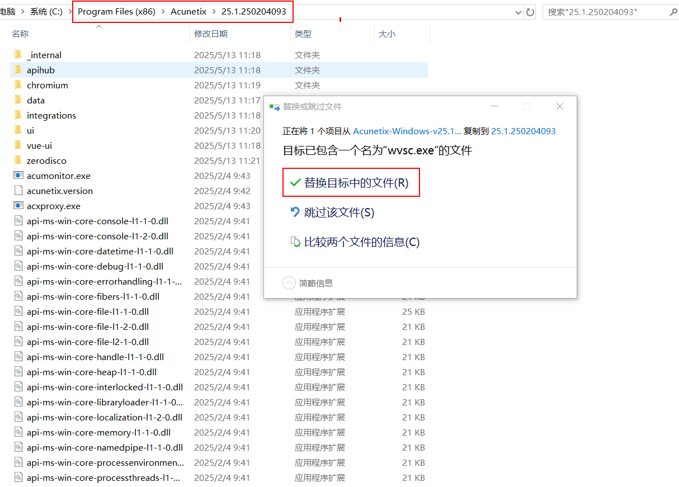Screen dimensions: 679x487
Task: Click the refresh icon next to address bar
Action: point(531,12)
